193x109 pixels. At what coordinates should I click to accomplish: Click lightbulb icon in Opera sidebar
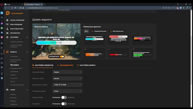2,74
